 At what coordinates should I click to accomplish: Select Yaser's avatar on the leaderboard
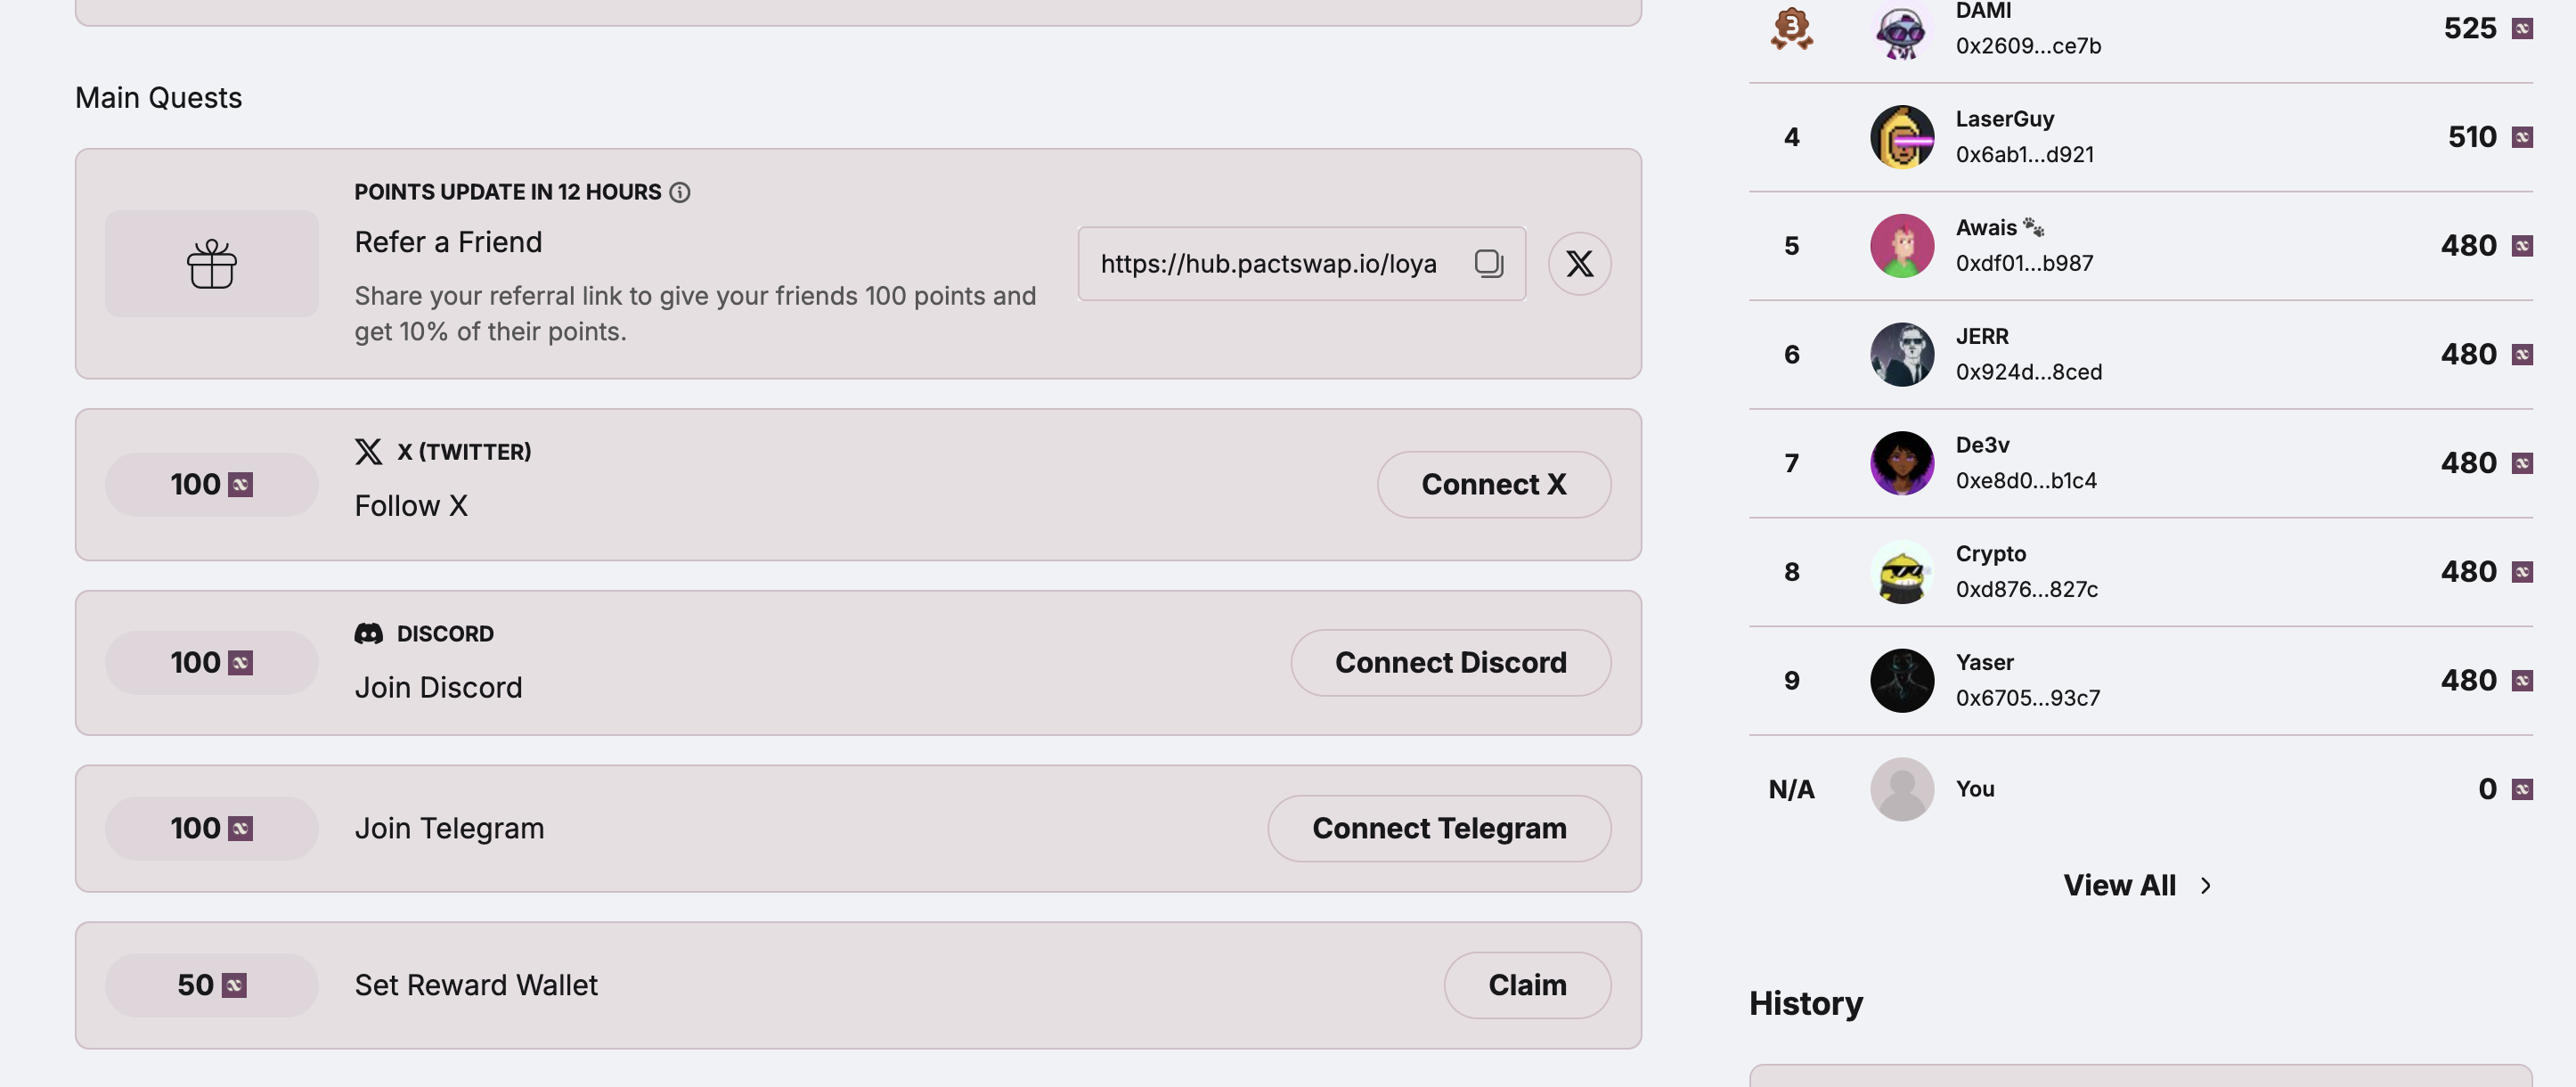pos(1902,680)
